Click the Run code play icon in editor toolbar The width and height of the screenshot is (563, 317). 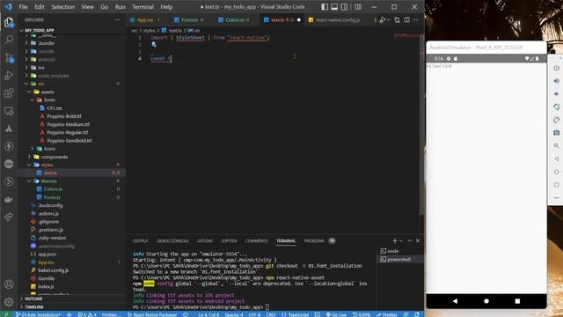(x=383, y=19)
